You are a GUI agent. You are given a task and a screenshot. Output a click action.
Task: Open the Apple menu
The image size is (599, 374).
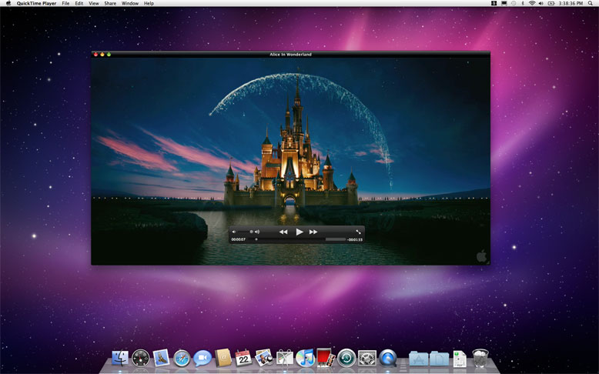(x=8, y=3)
